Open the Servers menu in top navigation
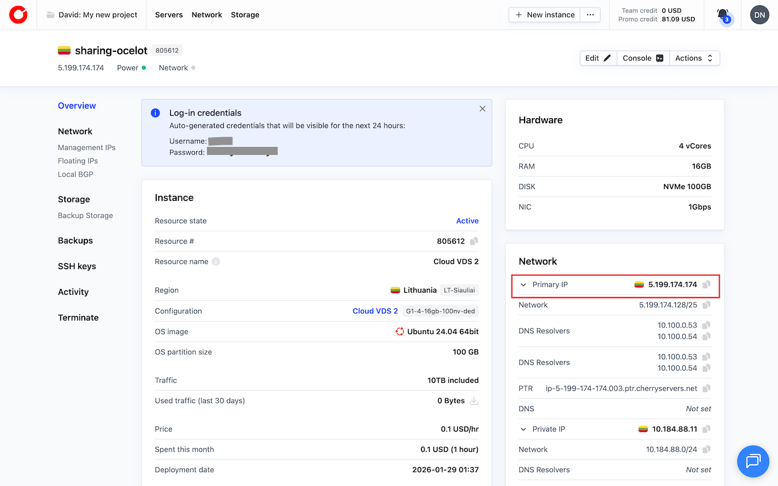This screenshot has width=778, height=486. (x=169, y=15)
